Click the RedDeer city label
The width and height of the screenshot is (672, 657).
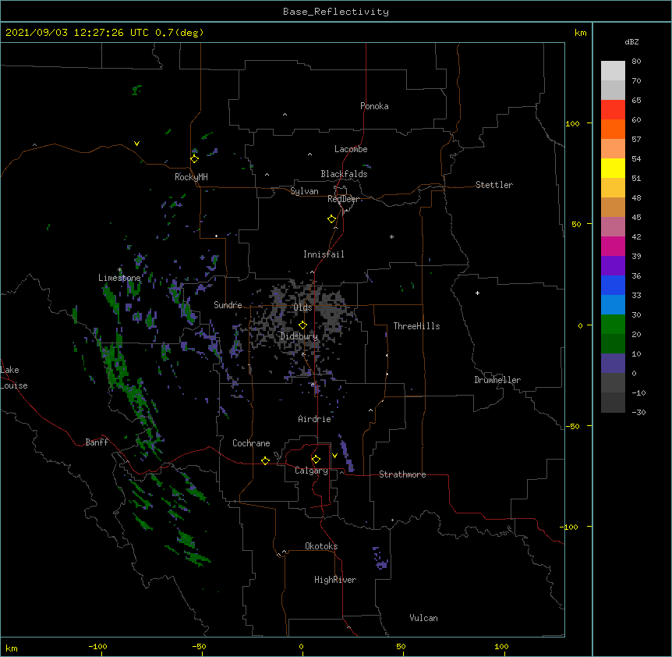(343, 199)
